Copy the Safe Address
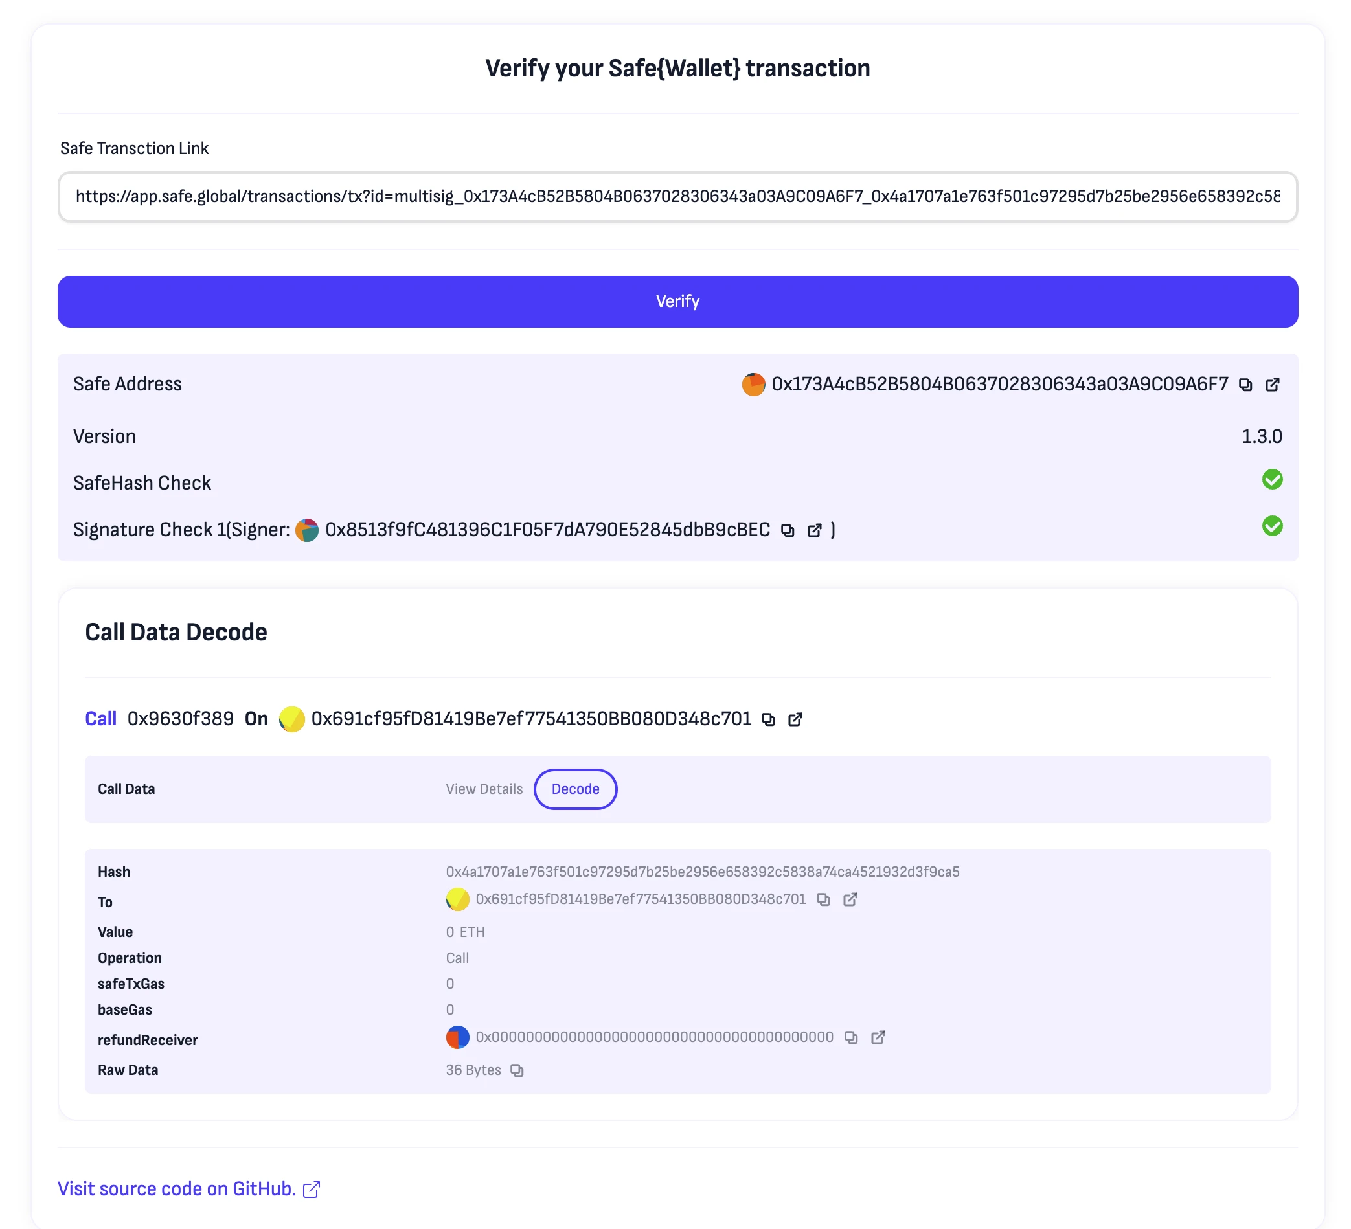Screen dimensions: 1351x1229 click(x=1245, y=385)
